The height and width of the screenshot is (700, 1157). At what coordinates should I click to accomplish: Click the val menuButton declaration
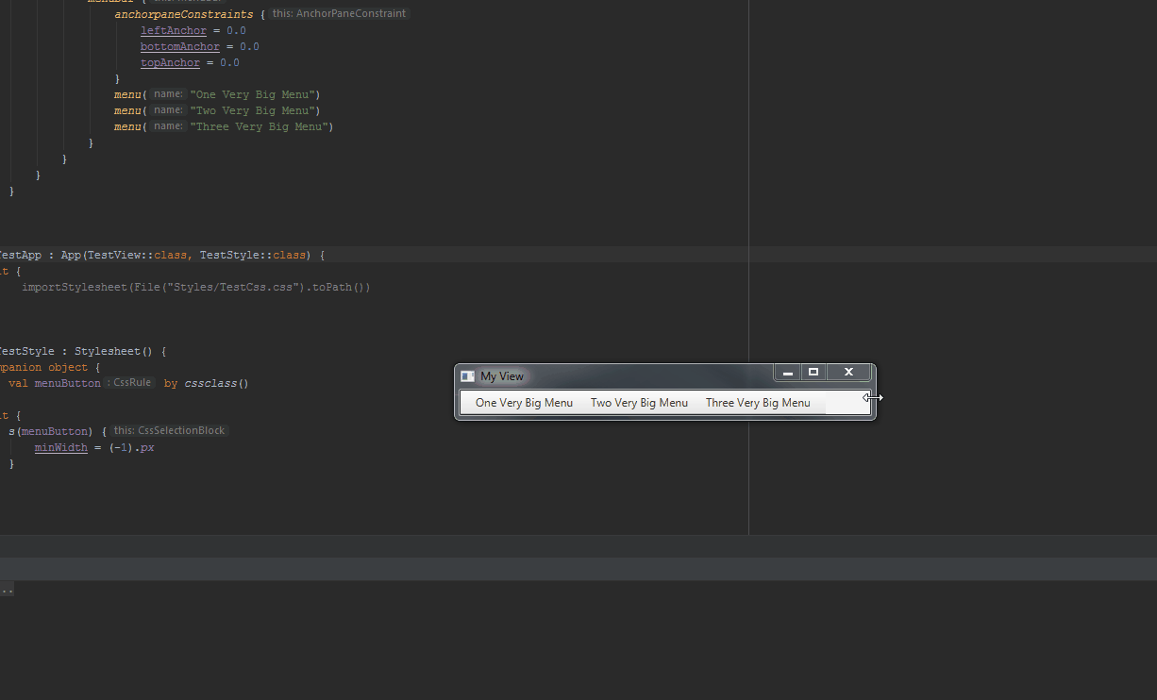click(x=55, y=383)
